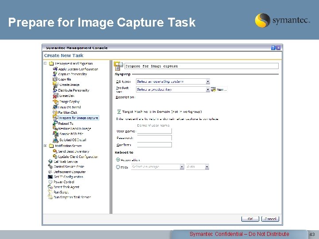Viewport: 319px width, 239px height.
Task: Click the OK button
Action: (x=250, y=219)
